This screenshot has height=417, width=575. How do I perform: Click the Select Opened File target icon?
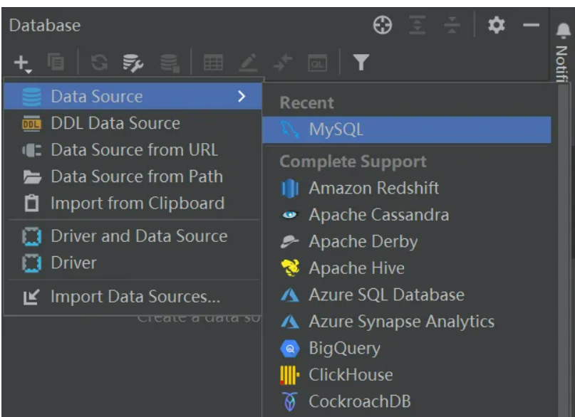(383, 25)
